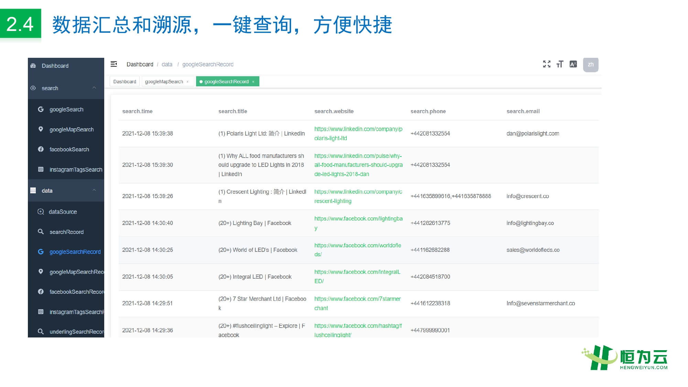Click the zh user avatar button

click(x=591, y=65)
